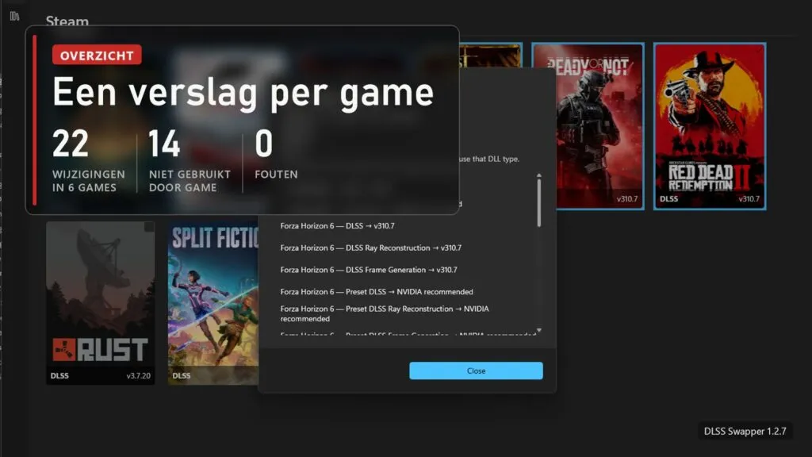812x457 pixels.
Task: Open the Red Dead Redemption II card
Action: (710, 126)
